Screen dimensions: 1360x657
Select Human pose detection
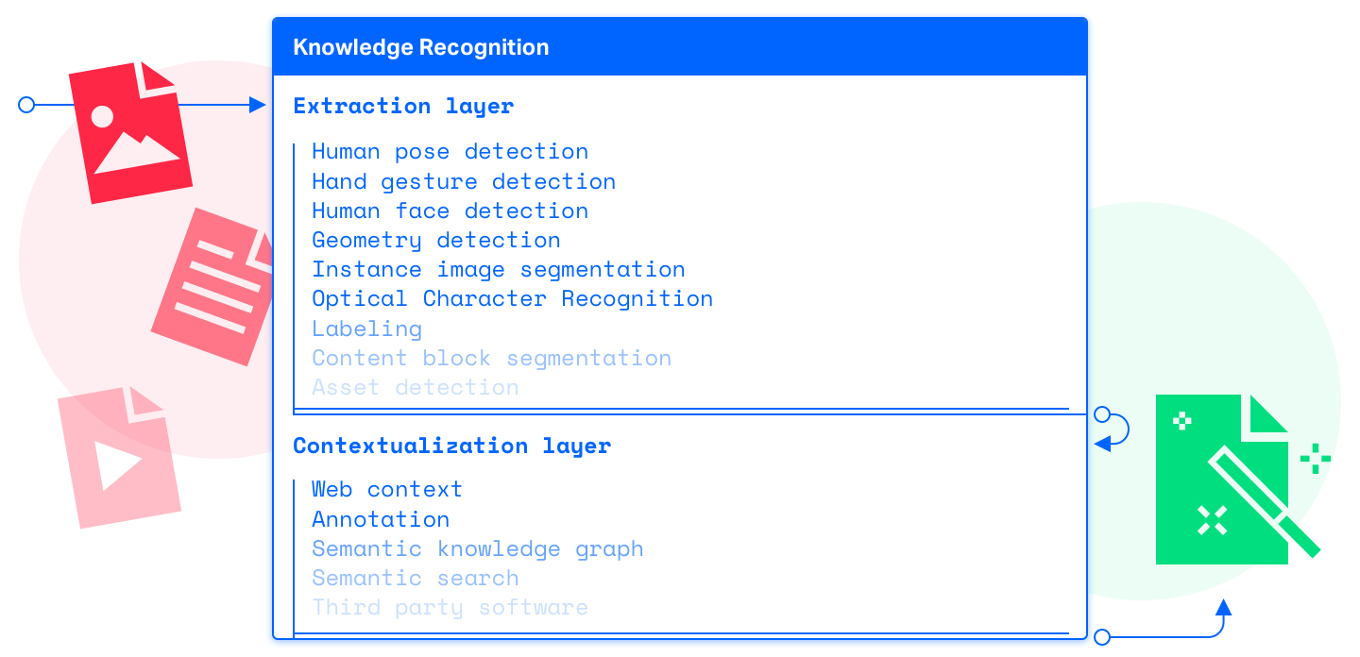click(x=450, y=152)
